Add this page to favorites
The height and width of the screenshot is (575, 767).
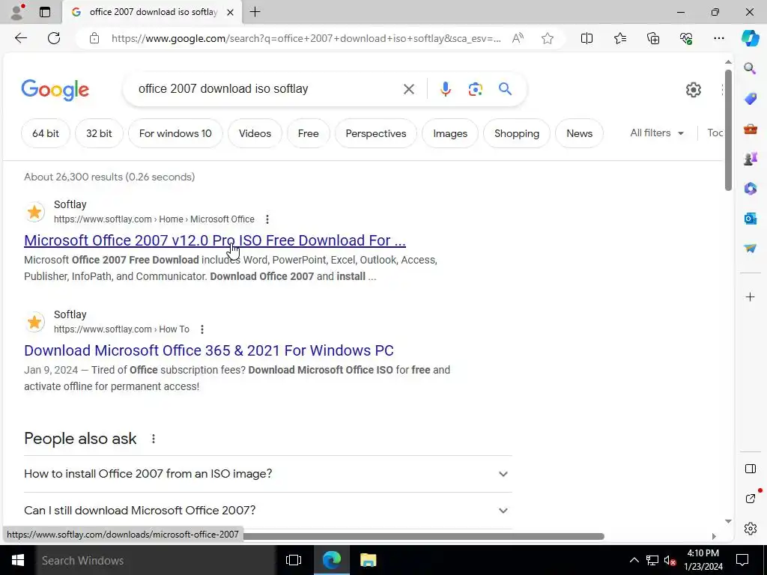point(548,38)
